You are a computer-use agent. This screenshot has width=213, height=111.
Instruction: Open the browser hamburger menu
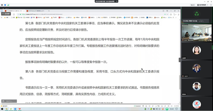179,14
